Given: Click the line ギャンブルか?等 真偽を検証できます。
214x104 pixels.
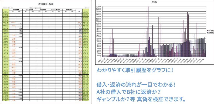Looking at the screenshot, I should click(141, 99).
